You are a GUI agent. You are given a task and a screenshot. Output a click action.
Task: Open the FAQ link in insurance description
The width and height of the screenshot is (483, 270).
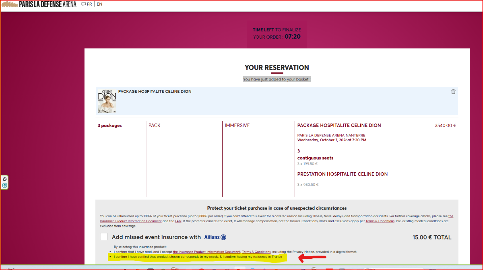tap(178, 221)
